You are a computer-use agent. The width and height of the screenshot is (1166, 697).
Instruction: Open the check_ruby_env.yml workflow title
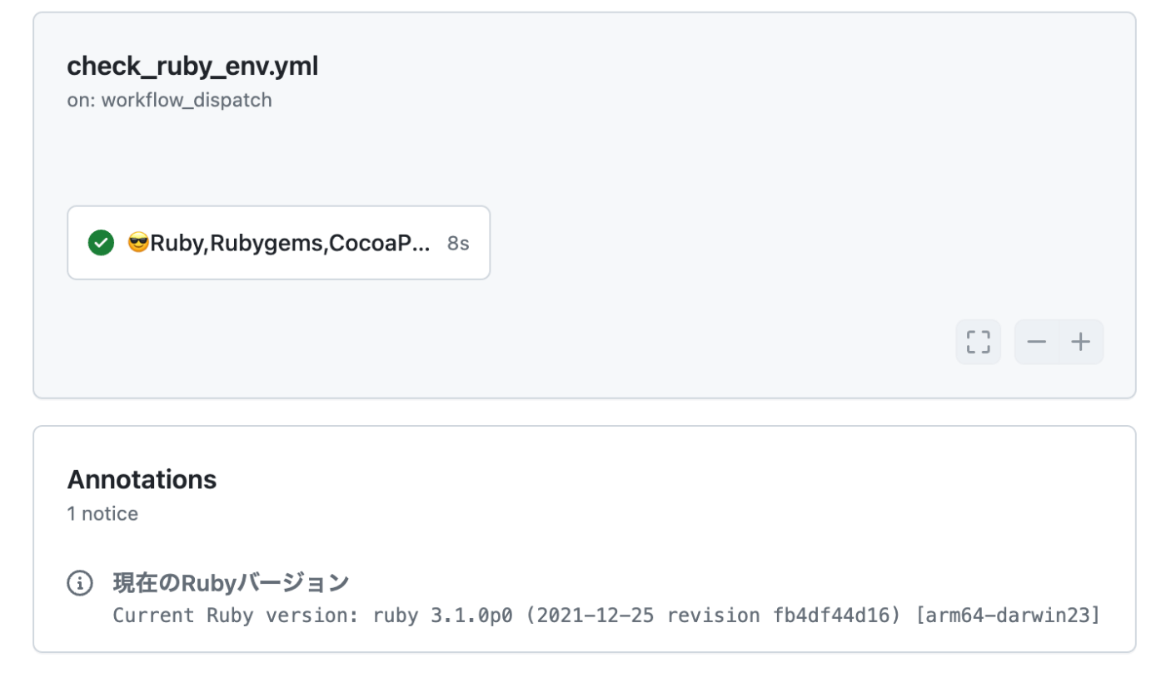[x=192, y=66]
